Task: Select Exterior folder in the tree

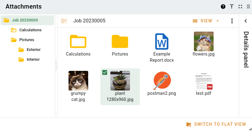Action: [x=33, y=50]
